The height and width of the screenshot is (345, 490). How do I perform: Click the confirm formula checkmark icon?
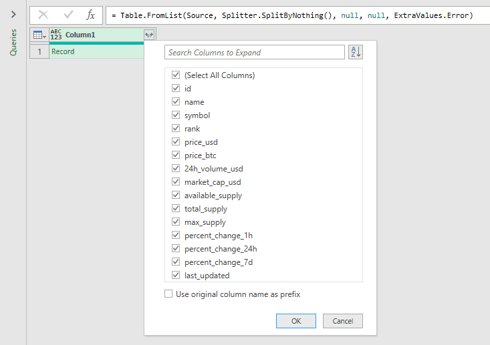(68, 15)
